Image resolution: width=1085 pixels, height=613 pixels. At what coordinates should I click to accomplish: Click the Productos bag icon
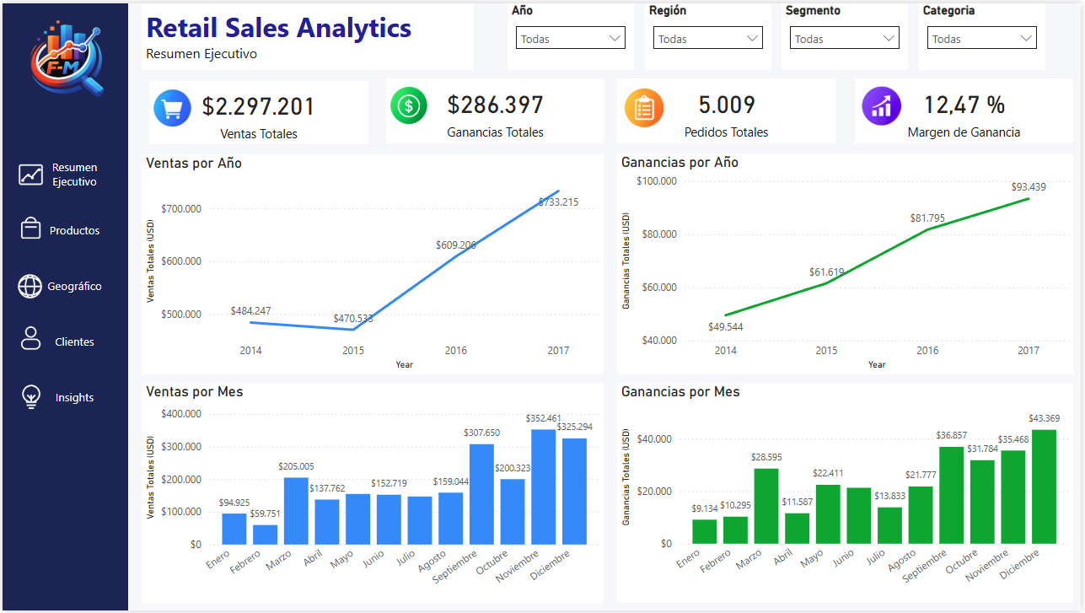pos(30,229)
